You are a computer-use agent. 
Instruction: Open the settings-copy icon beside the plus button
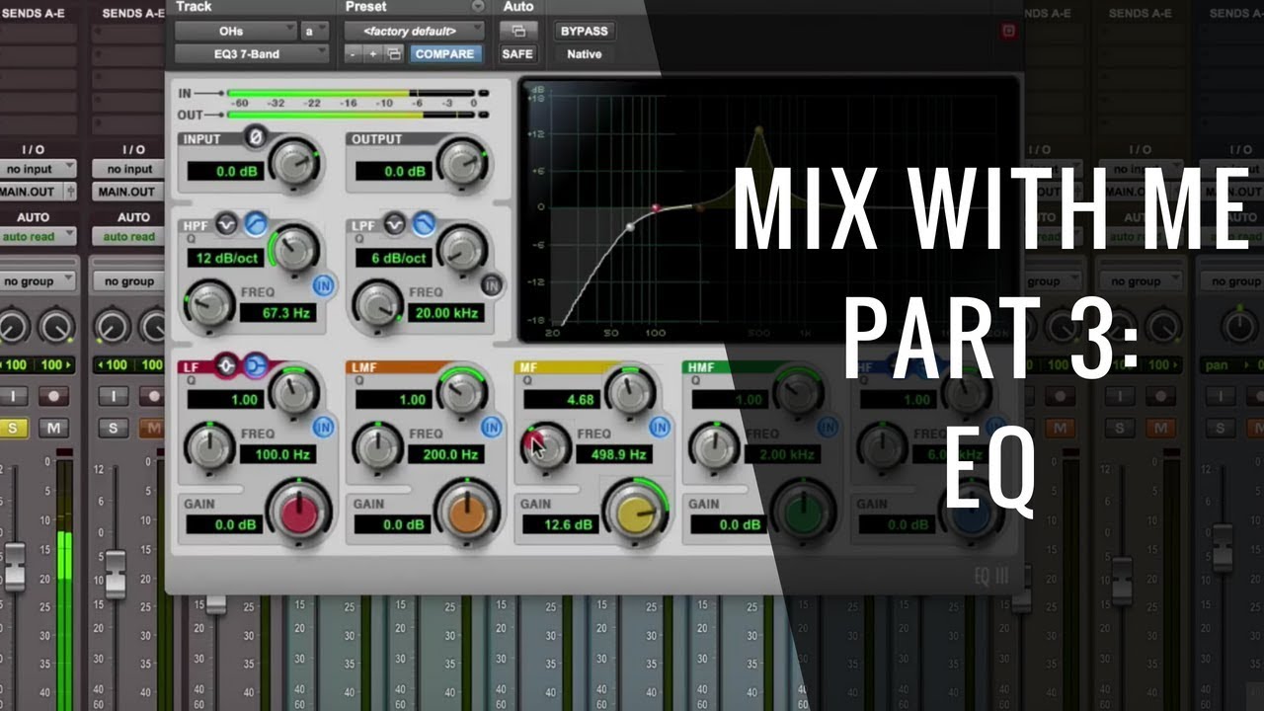[x=394, y=54]
